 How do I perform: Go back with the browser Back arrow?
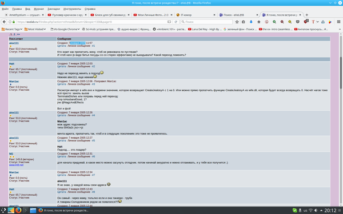(4, 22)
